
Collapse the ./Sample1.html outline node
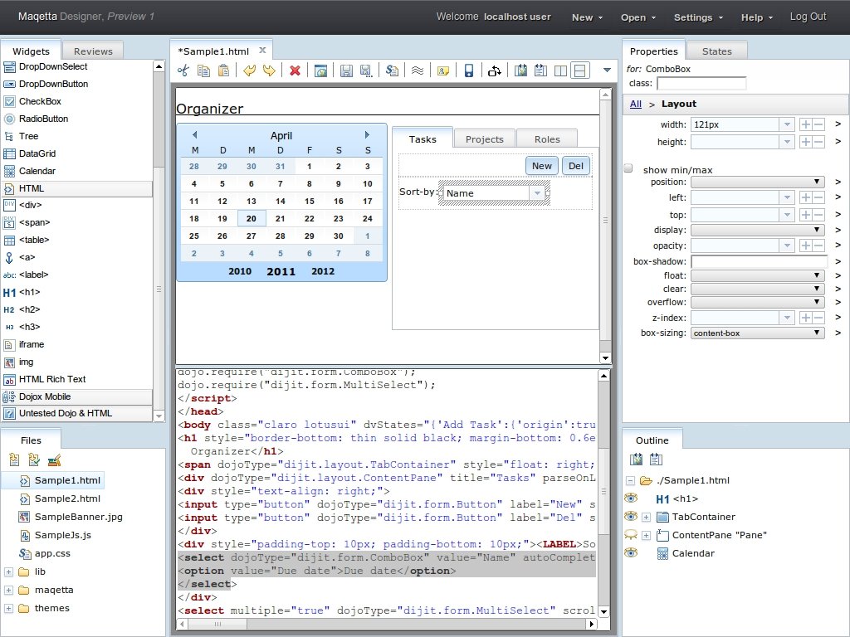(631, 480)
